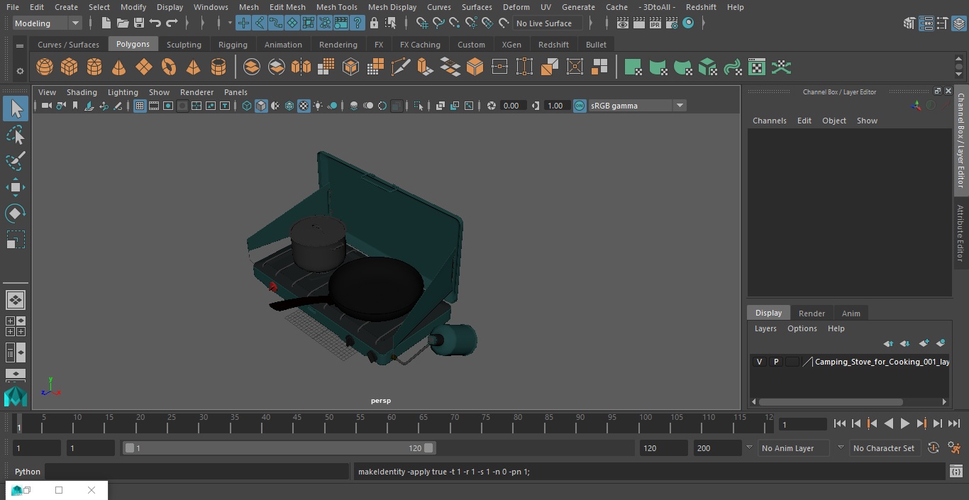This screenshot has width=969, height=500.
Task: Choose the Select arrow tool
Action: click(15, 109)
